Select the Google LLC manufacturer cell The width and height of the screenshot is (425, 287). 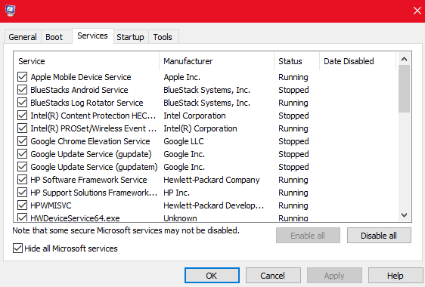coord(184,141)
